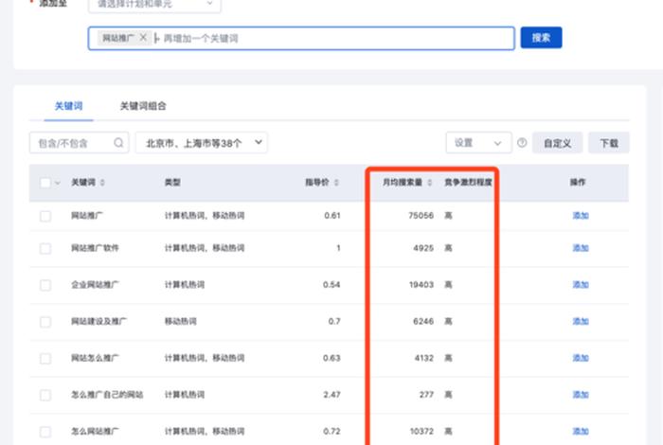Screen dimensions: 663x445
Task: Select the keyword cell 网站建设及推广
Action: (99, 321)
